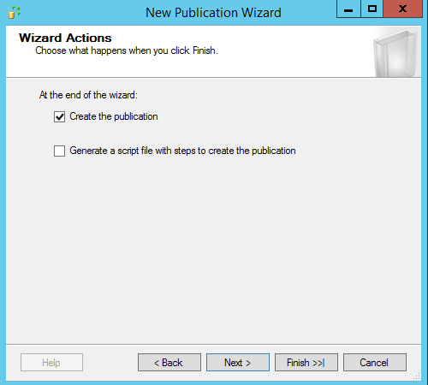428x385 pixels.
Task: Click the 'At the end of the wizard:' label
Action: click(x=88, y=95)
